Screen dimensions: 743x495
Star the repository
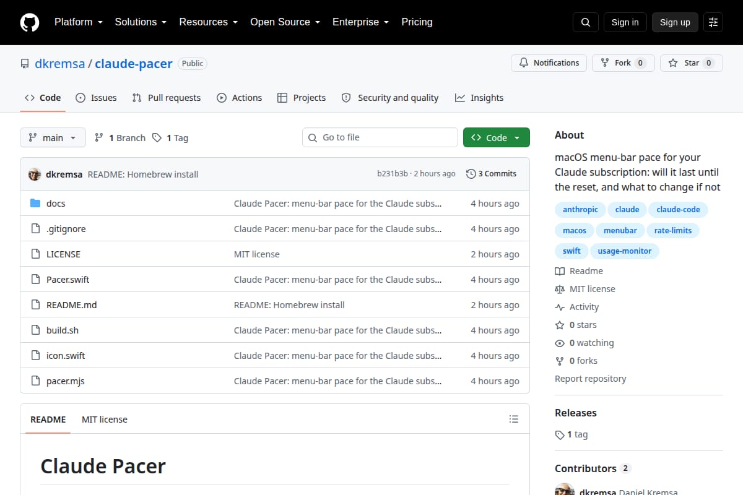pyautogui.click(x=692, y=63)
